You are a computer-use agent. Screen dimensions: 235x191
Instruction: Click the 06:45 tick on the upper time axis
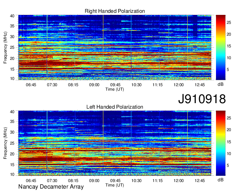click(31, 85)
